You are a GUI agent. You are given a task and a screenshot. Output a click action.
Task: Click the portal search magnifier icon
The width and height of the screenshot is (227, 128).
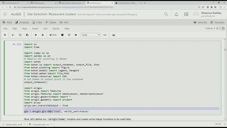[x=166, y=14]
